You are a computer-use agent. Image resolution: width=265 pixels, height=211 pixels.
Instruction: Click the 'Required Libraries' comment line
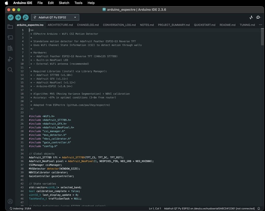coord(69,71)
